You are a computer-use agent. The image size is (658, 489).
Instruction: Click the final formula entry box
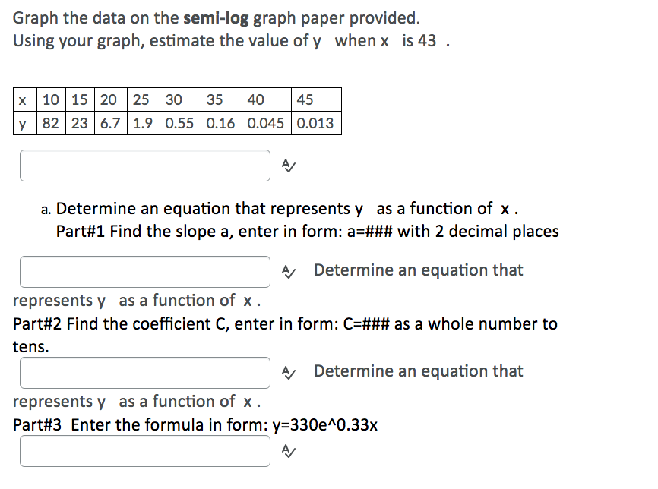(x=144, y=450)
